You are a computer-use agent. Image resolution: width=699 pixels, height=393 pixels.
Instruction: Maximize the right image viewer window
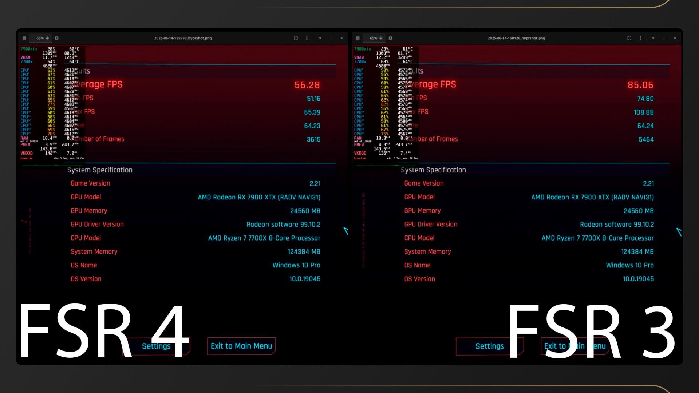653,38
